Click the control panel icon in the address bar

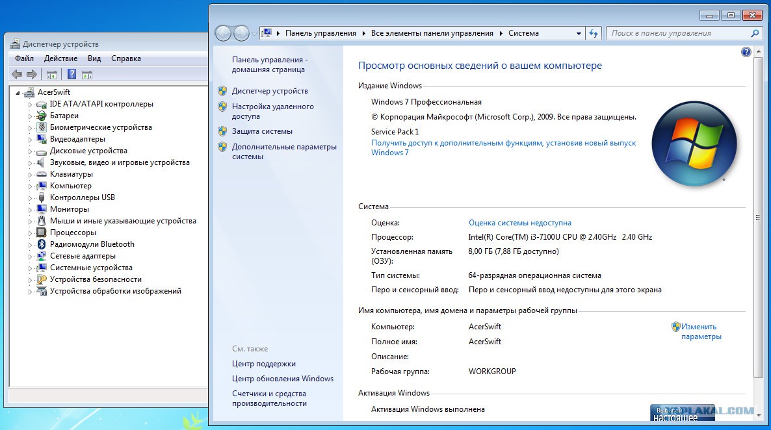point(267,33)
